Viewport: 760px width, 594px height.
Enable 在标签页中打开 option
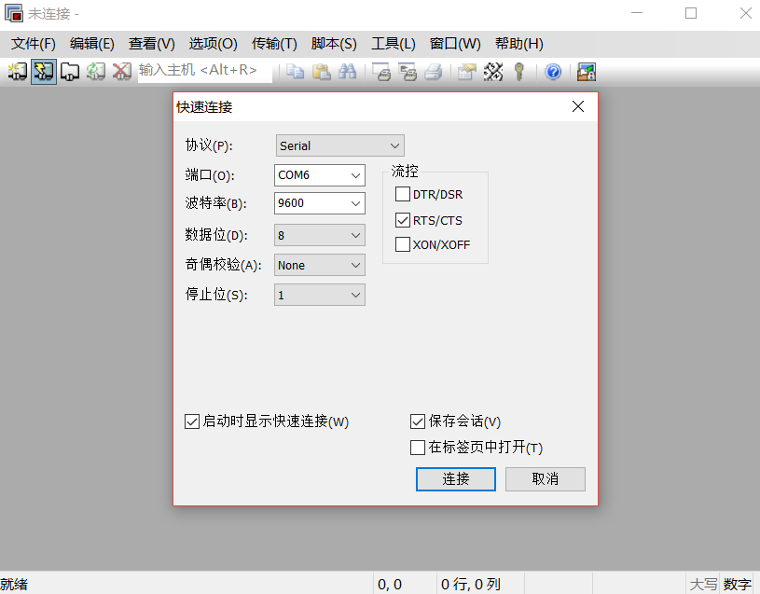coord(417,448)
